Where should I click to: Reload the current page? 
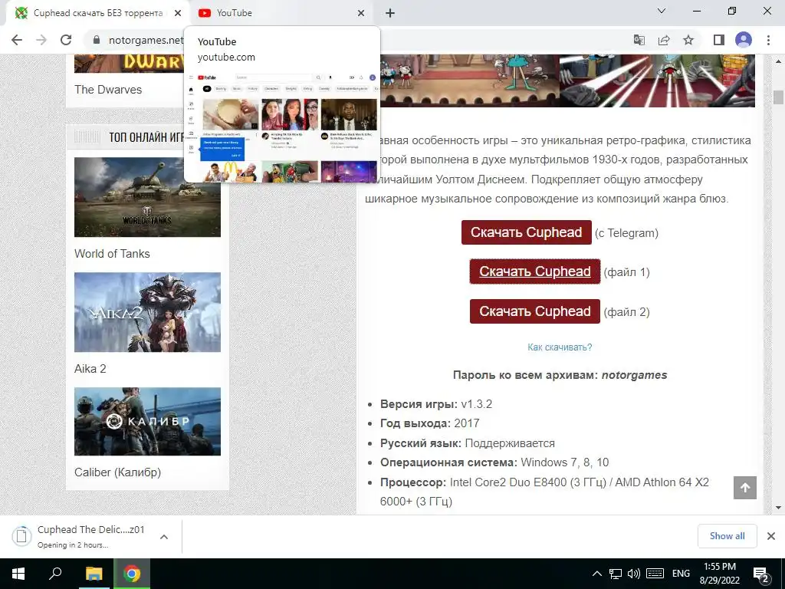[x=66, y=40]
